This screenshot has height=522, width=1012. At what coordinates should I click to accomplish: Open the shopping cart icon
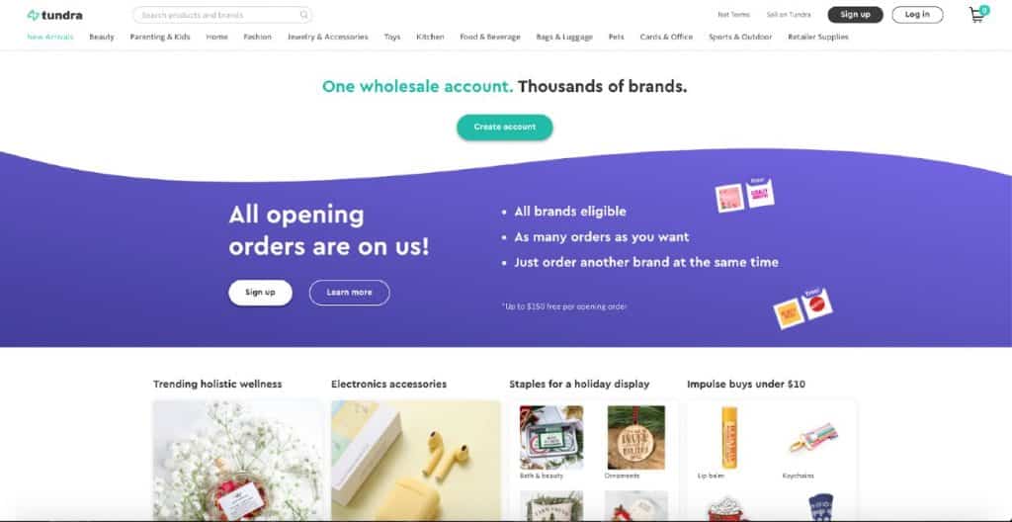click(978, 14)
